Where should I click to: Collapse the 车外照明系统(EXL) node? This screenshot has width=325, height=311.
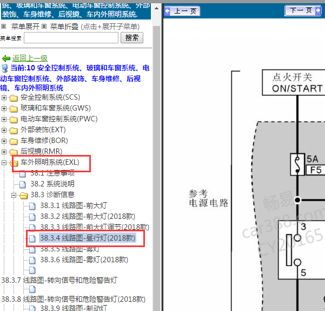click(x=4, y=163)
